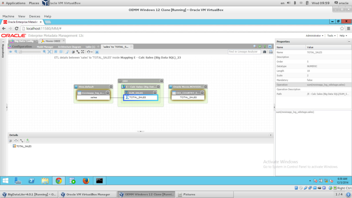352x198 pixels.
Task: Open the Architecture Diagram tab
Action: 69,47
